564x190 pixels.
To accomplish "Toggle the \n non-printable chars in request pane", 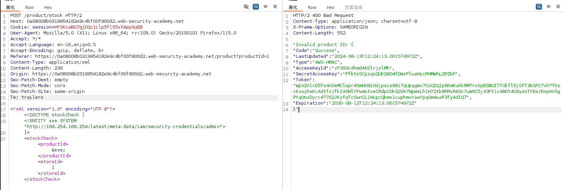I will pos(265,7).
